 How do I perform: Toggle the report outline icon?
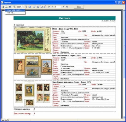click(34, 7)
